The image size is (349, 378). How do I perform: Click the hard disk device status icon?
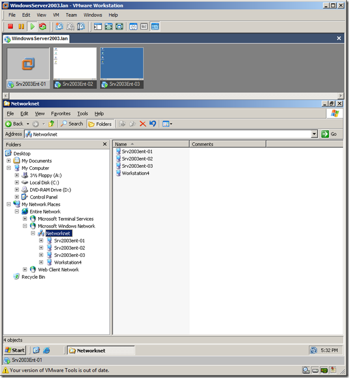pyautogui.click(x=315, y=370)
